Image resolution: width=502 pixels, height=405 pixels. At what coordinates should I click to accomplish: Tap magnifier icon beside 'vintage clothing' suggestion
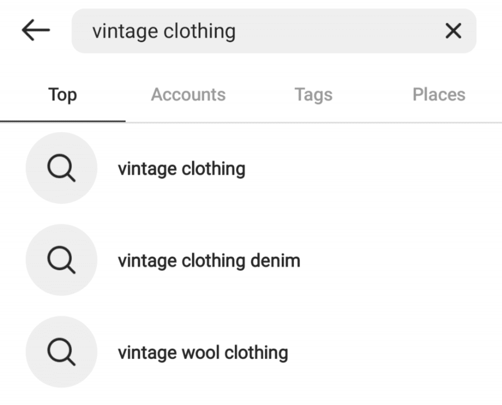click(61, 170)
